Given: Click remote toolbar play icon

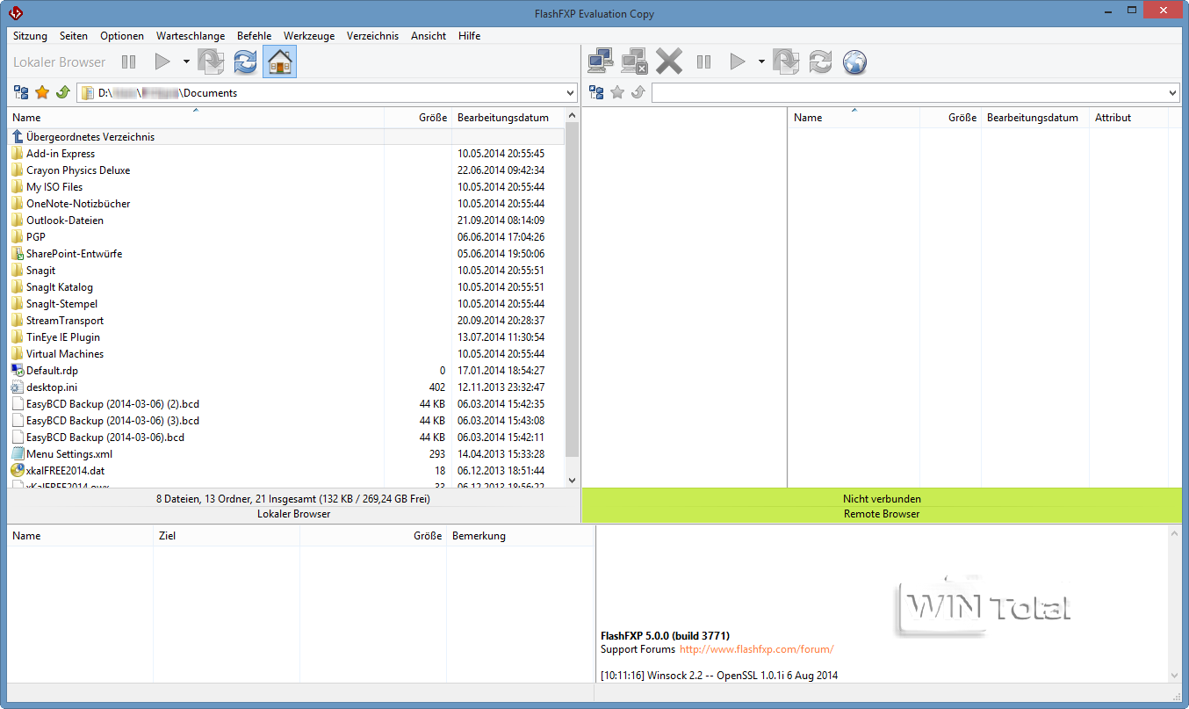Looking at the screenshot, I should (738, 61).
